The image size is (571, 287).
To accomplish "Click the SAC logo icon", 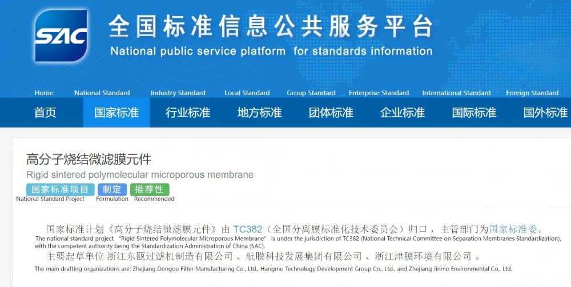I will click(61, 36).
